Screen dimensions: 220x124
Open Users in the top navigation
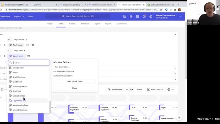31,17
